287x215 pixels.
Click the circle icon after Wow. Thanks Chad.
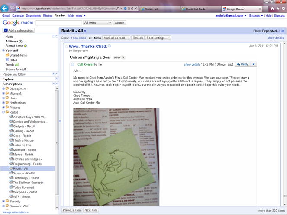coord(109,46)
